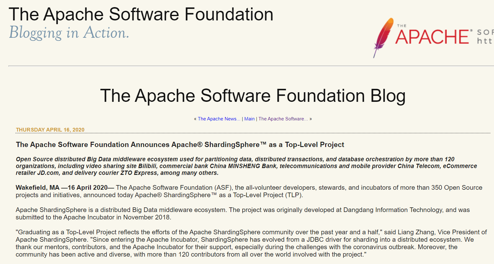Screen dimensions: 494x264
Task: Click the 'Blogging in Action.' tagline
Action: point(69,33)
